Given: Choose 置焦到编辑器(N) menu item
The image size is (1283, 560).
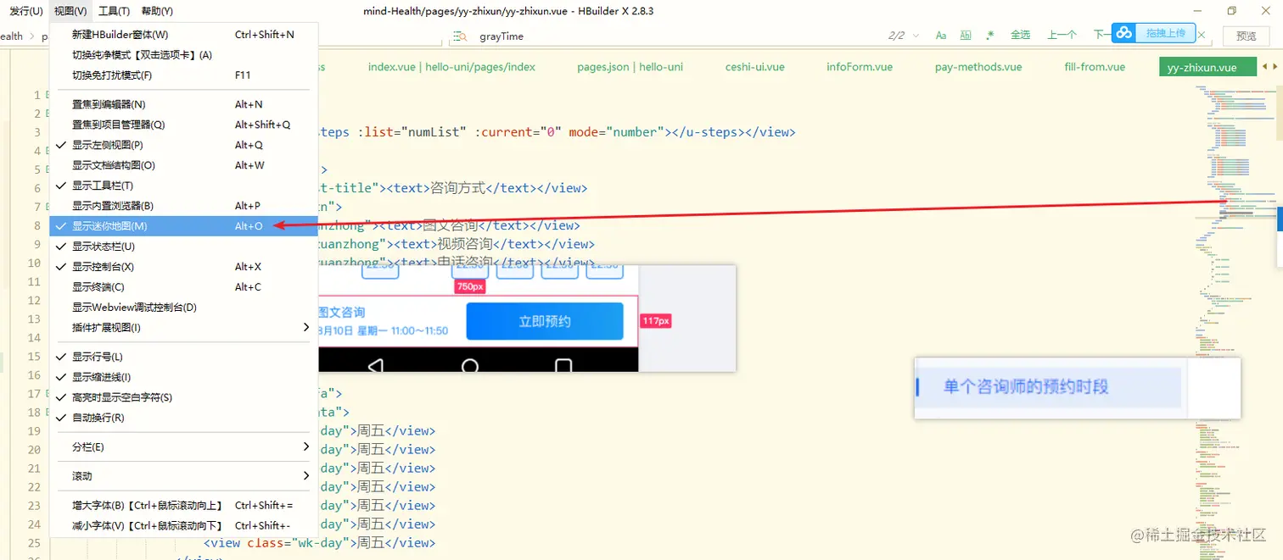Looking at the screenshot, I should pos(183,104).
